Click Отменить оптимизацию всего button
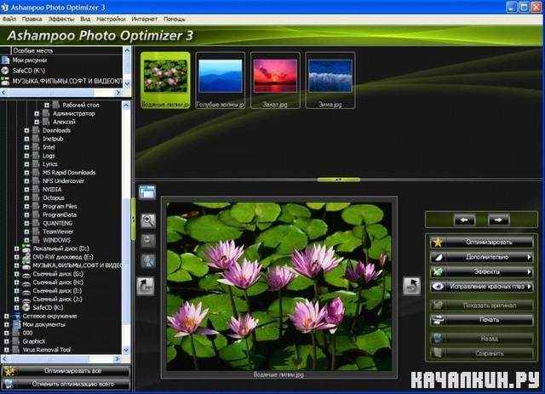The height and width of the screenshot is (394, 545). click(66, 385)
